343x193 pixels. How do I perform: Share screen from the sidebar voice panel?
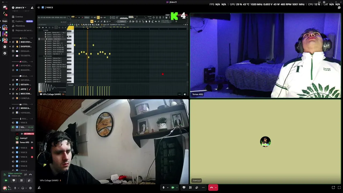14,180
